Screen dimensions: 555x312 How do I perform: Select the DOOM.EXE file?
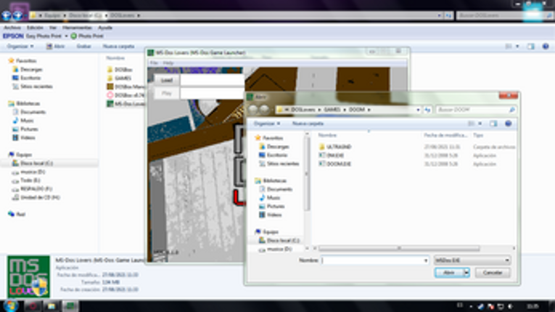[335, 164]
